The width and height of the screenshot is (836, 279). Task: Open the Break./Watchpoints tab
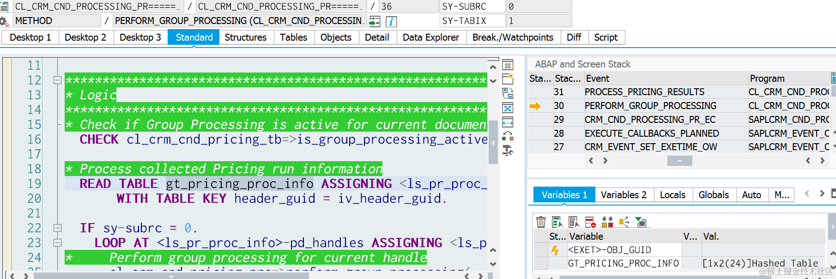(513, 37)
